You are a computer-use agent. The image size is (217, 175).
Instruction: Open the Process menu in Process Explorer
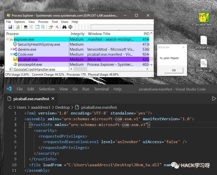click(43, 22)
